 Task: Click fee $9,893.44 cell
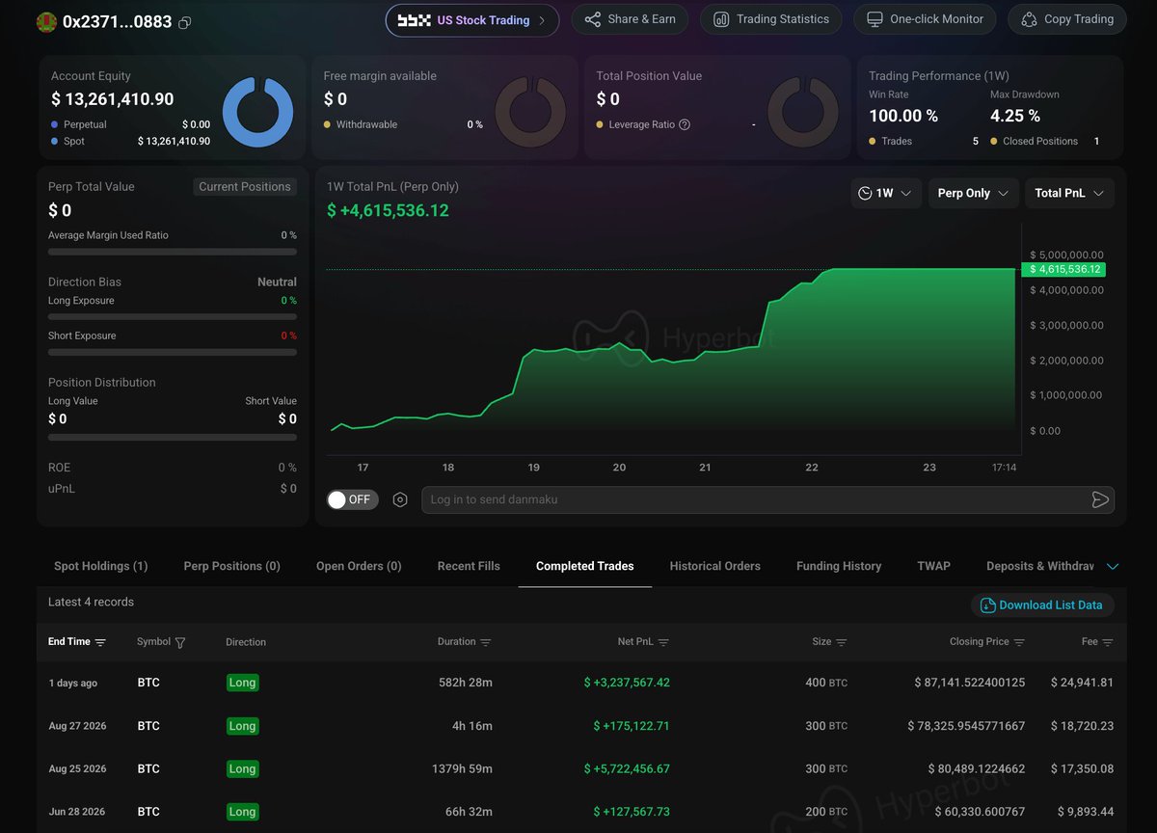point(1085,812)
